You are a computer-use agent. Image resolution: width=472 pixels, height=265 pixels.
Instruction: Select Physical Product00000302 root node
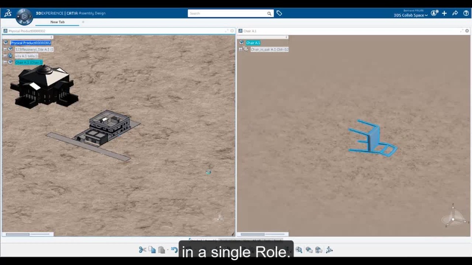pyautogui.click(x=30, y=43)
